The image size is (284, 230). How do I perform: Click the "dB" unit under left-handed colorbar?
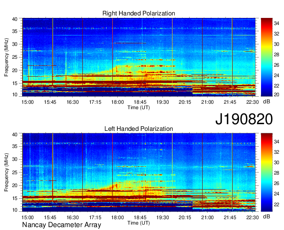(266, 216)
